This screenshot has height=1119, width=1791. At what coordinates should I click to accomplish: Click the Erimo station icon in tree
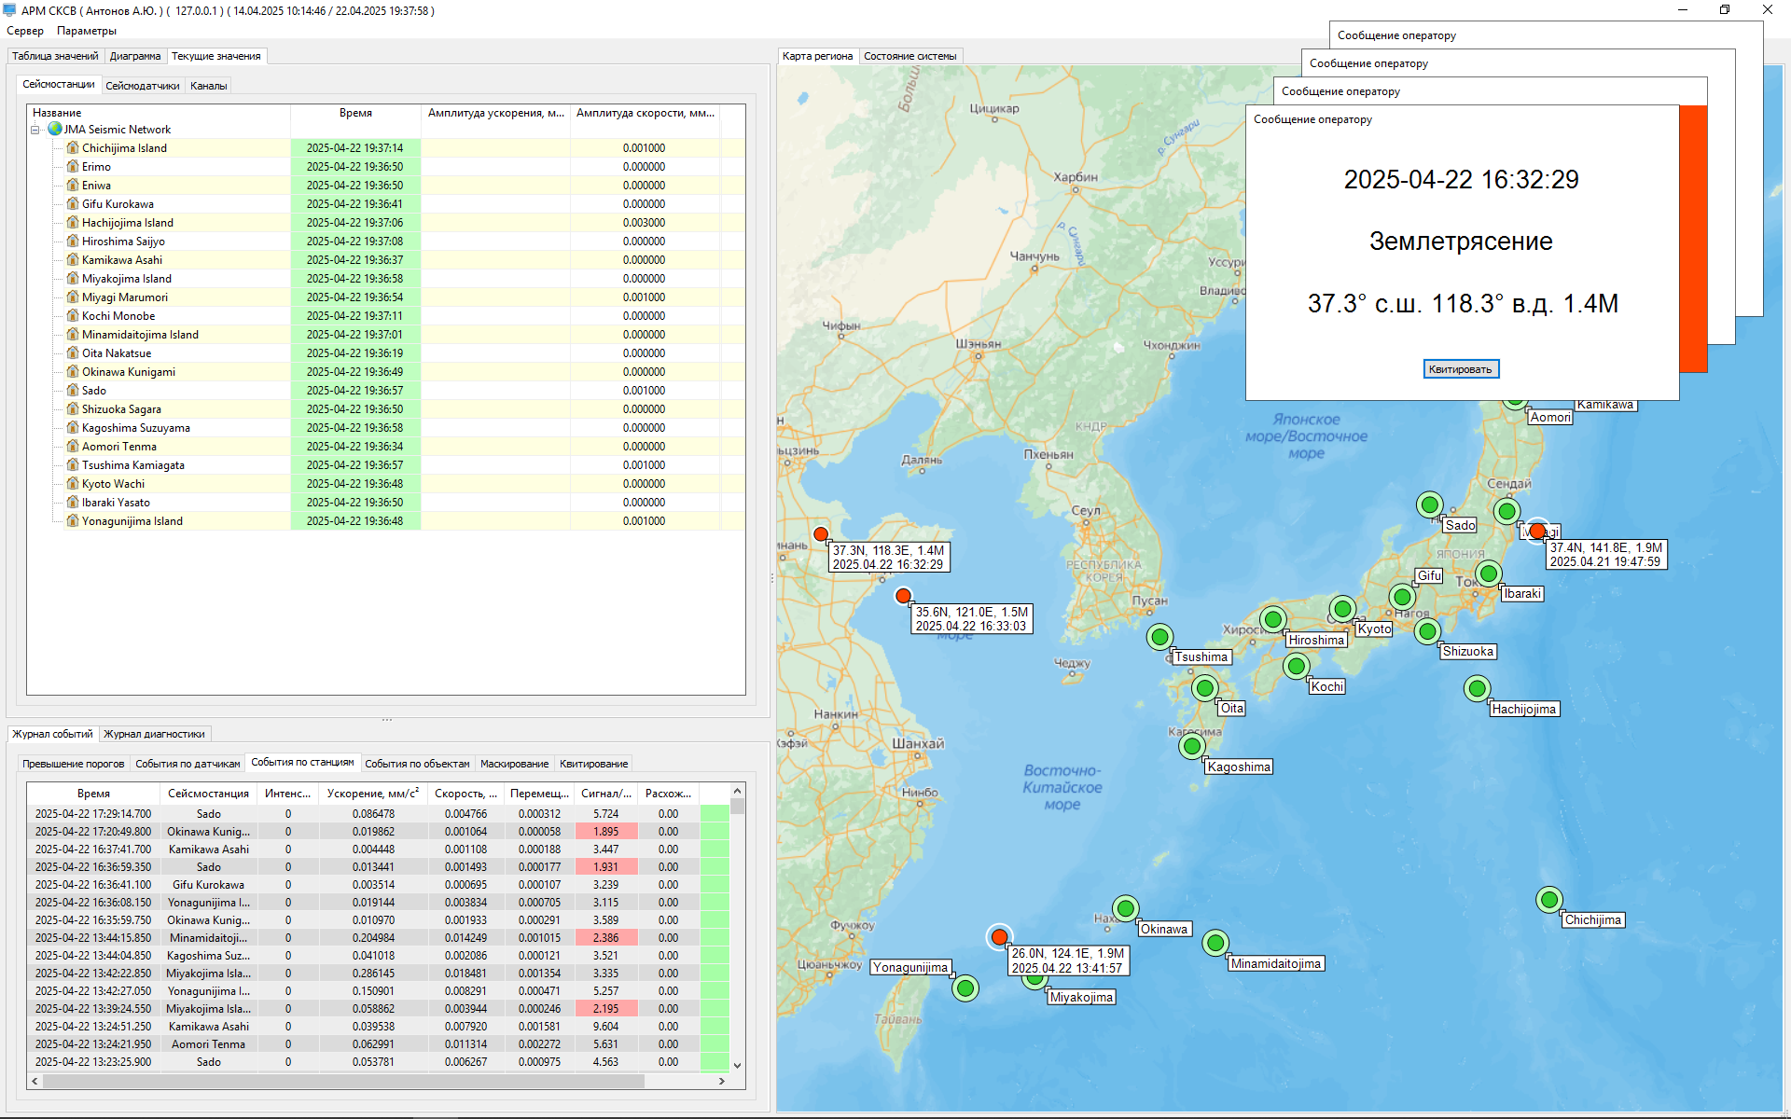point(73,166)
